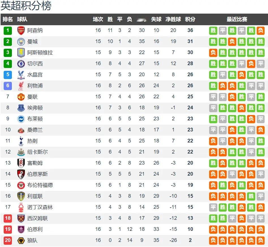The width and height of the screenshot is (268, 247).
Task: Click the red rank 20 badge
Action: 8,240
